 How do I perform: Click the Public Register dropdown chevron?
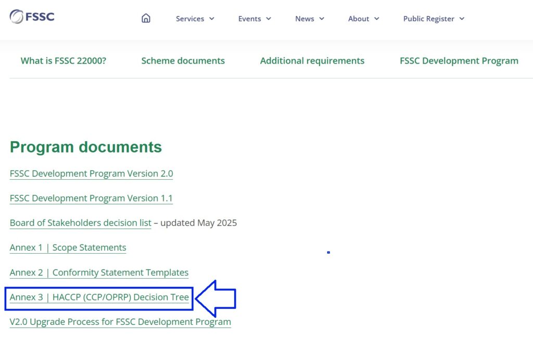coord(461,19)
